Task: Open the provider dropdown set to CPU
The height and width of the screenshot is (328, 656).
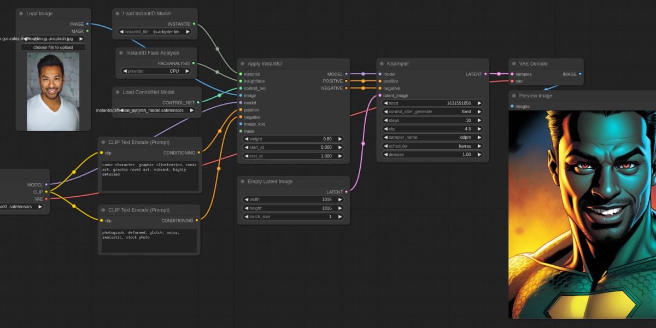Action: pyautogui.click(x=156, y=71)
